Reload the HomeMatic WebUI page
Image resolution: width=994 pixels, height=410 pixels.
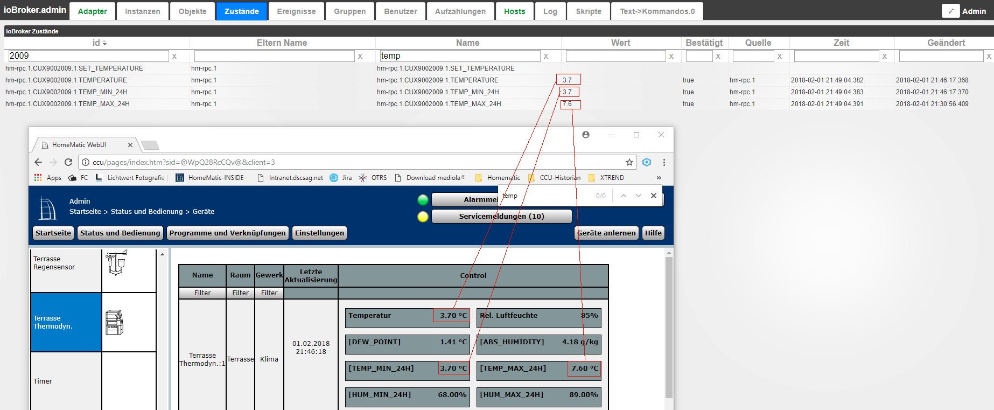click(x=68, y=162)
